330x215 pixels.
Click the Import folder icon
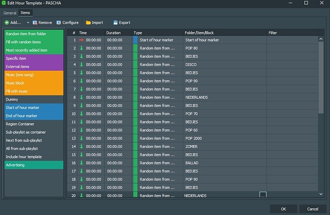pyautogui.click(x=88, y=23)
